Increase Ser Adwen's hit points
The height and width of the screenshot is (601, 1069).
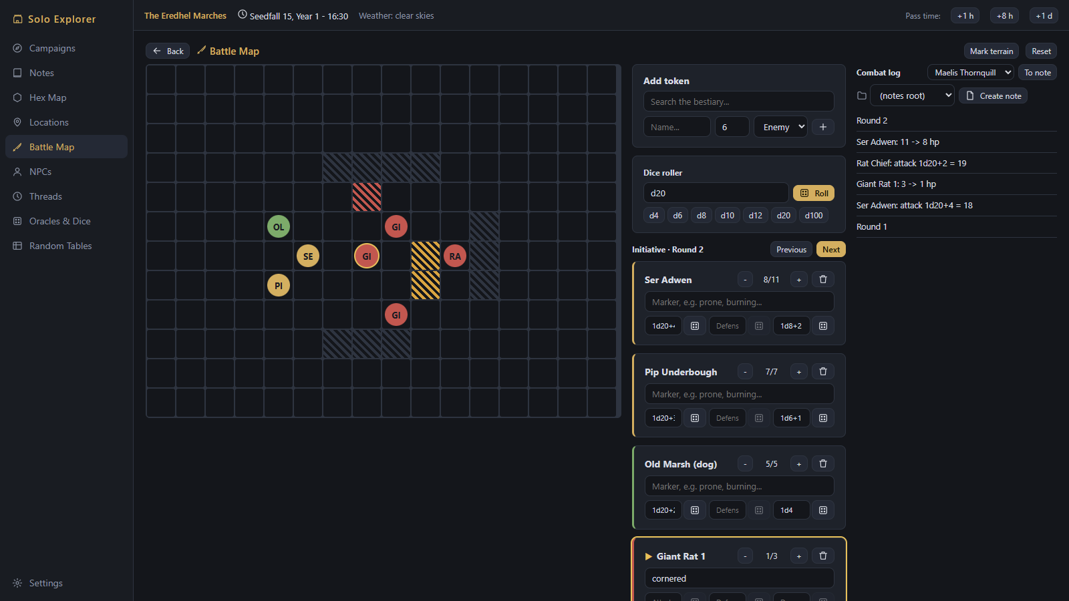tap(798, 280)
